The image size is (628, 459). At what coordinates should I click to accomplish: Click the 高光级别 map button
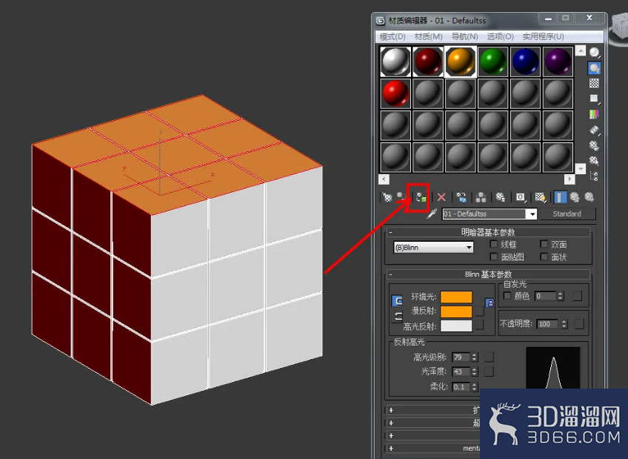489,357
